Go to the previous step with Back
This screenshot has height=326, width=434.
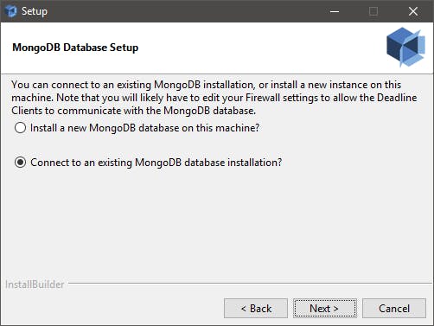pos(256,309)
